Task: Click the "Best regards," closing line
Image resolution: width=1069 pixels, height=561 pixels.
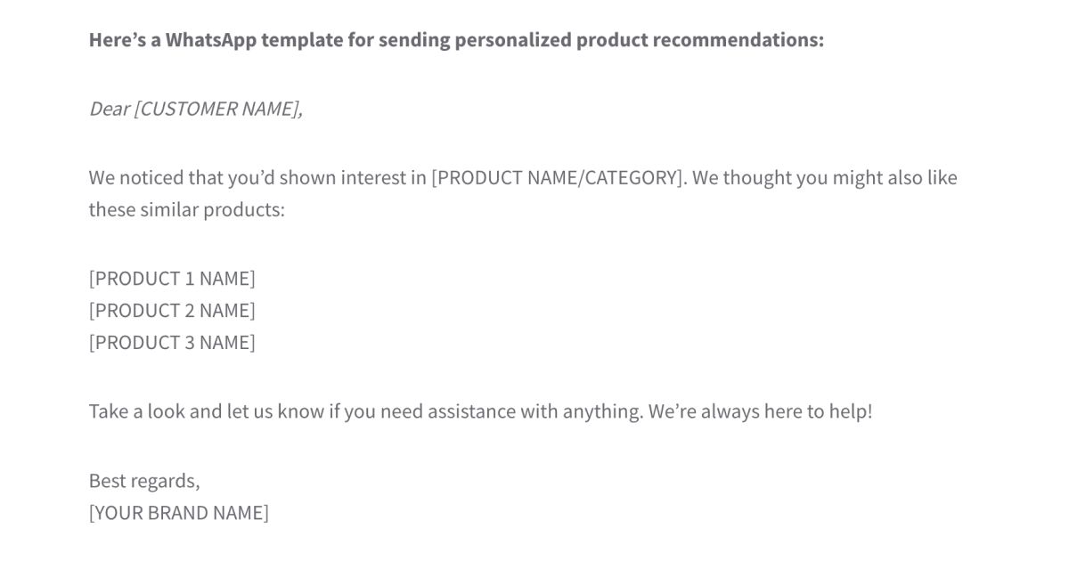Action: click(x=144, y=481)
